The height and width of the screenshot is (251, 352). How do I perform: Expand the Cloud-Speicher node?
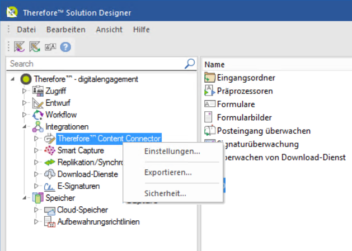point(36,210)
